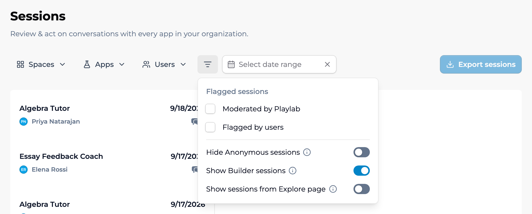Expand the Users dropdown
Viewport: 532px width, 214px height.
164,64
